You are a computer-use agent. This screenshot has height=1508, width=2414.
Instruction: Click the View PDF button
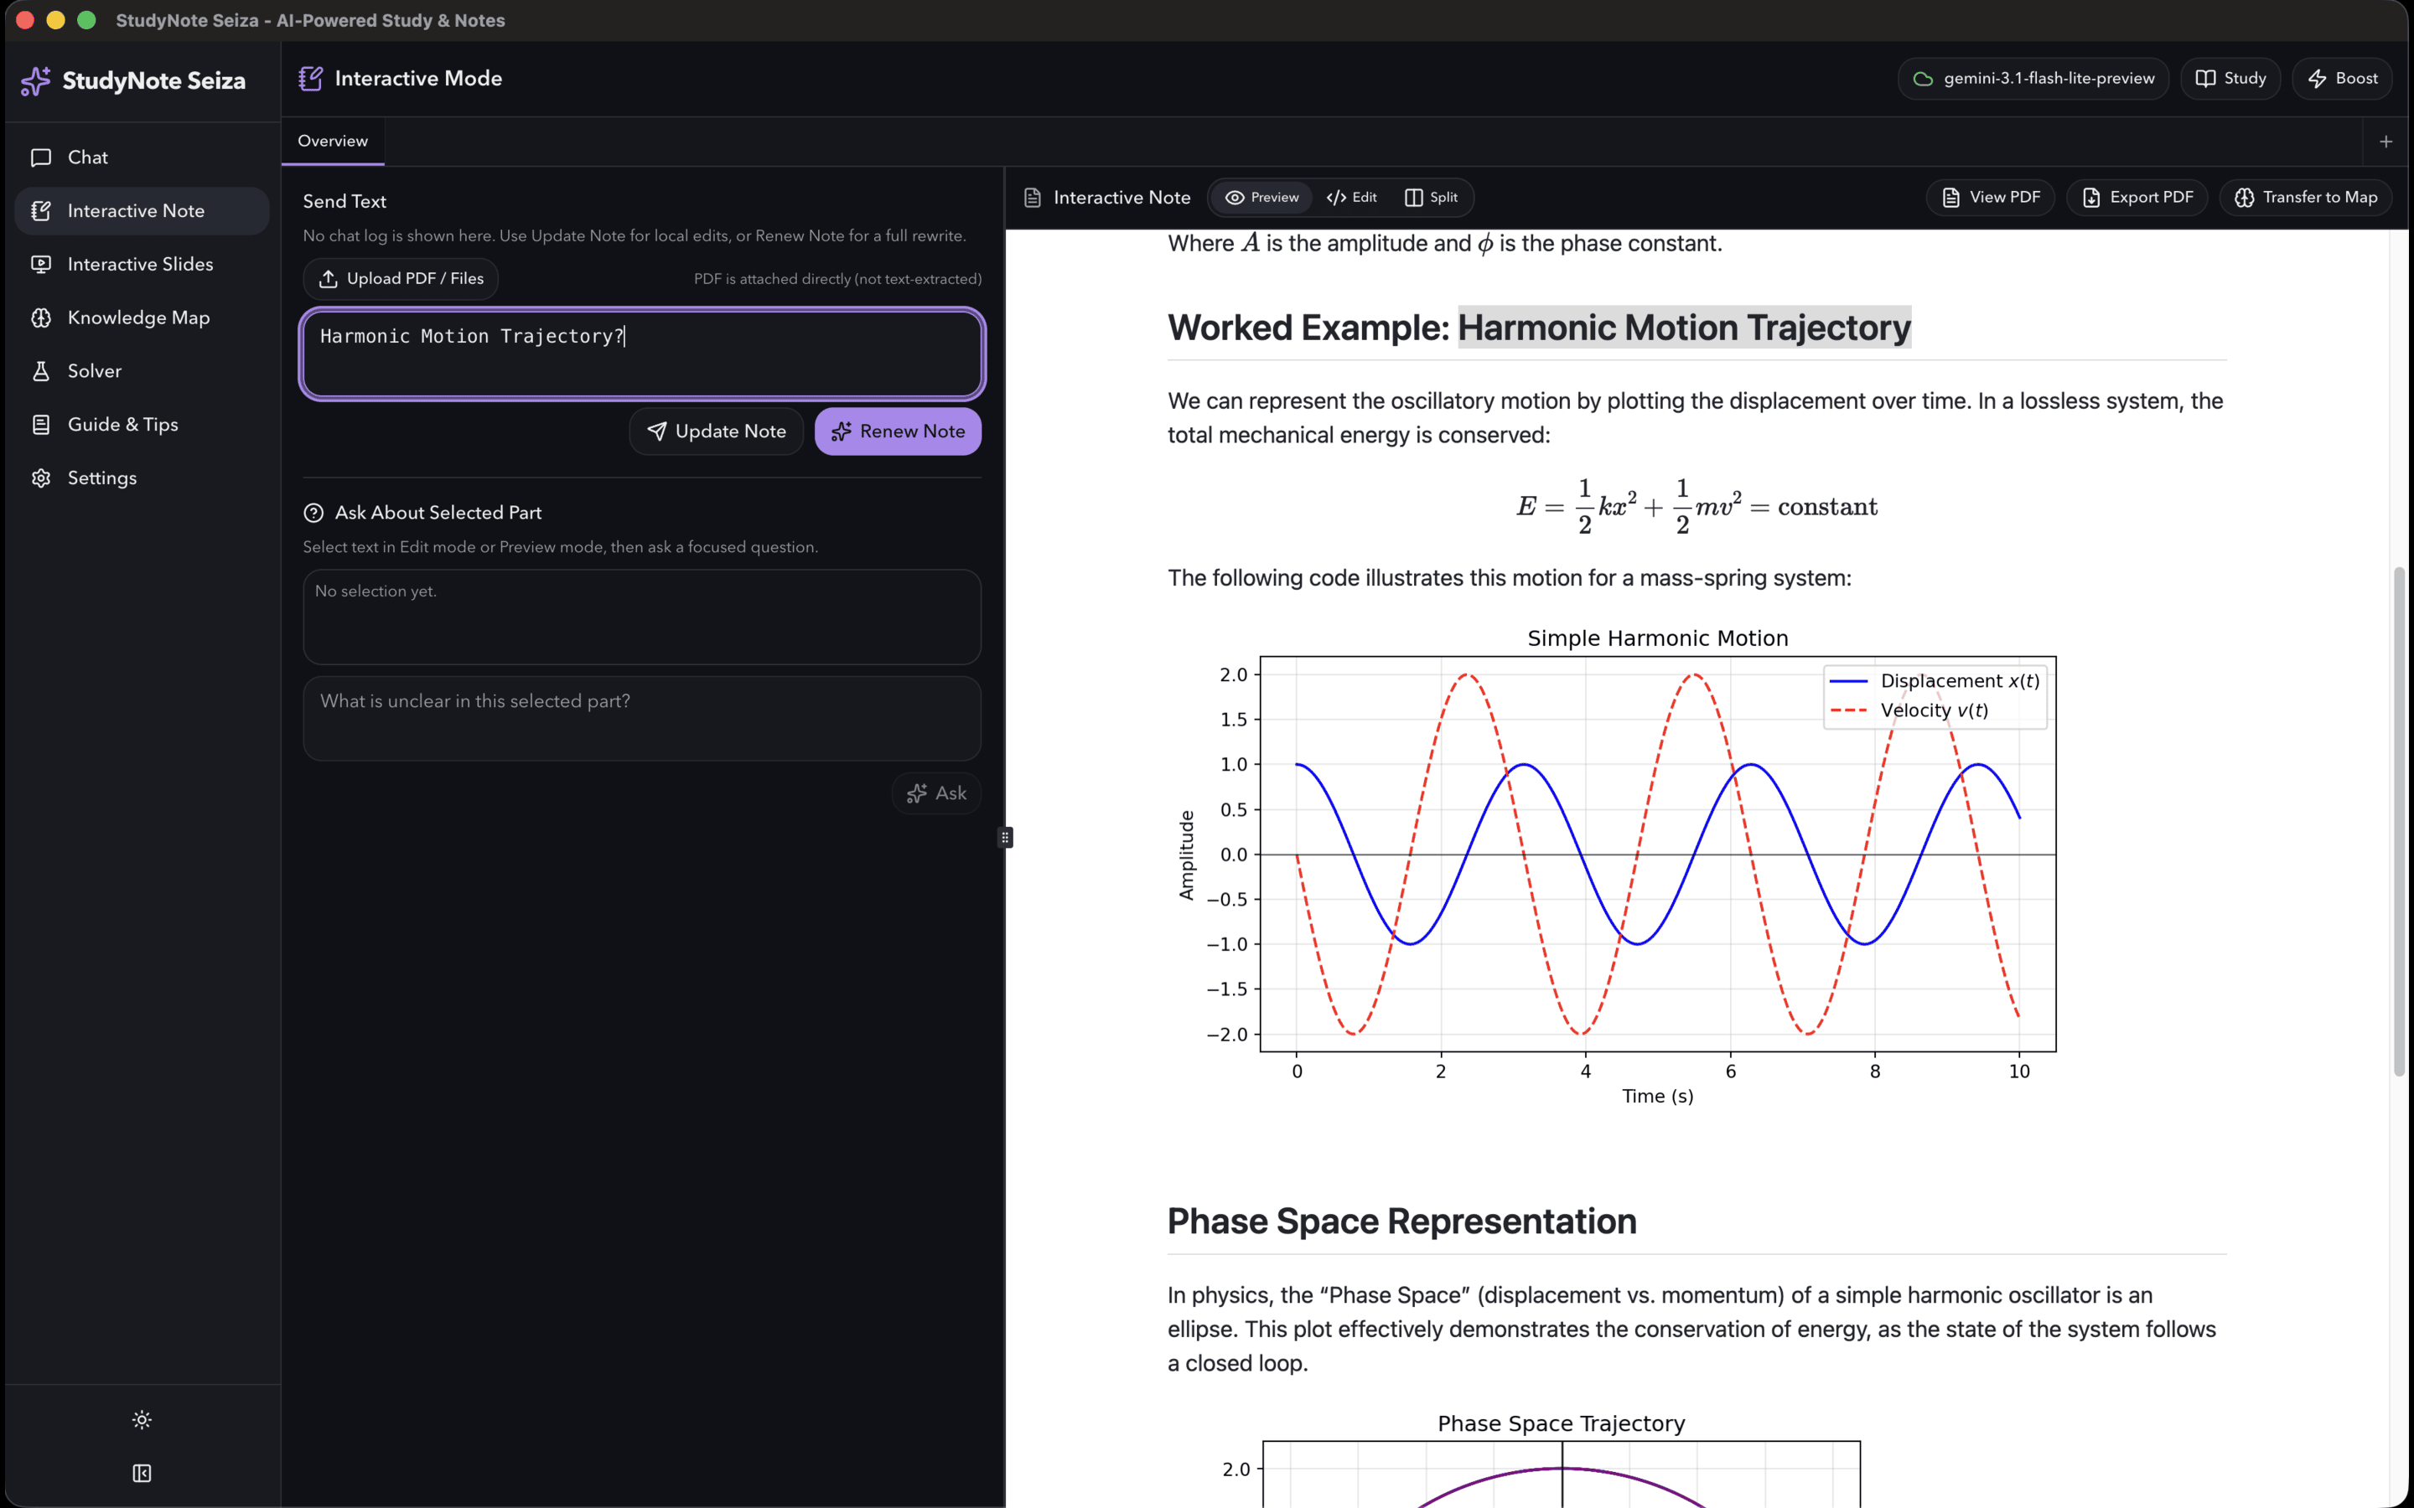pyautogui.click(x=1990, y=198)
